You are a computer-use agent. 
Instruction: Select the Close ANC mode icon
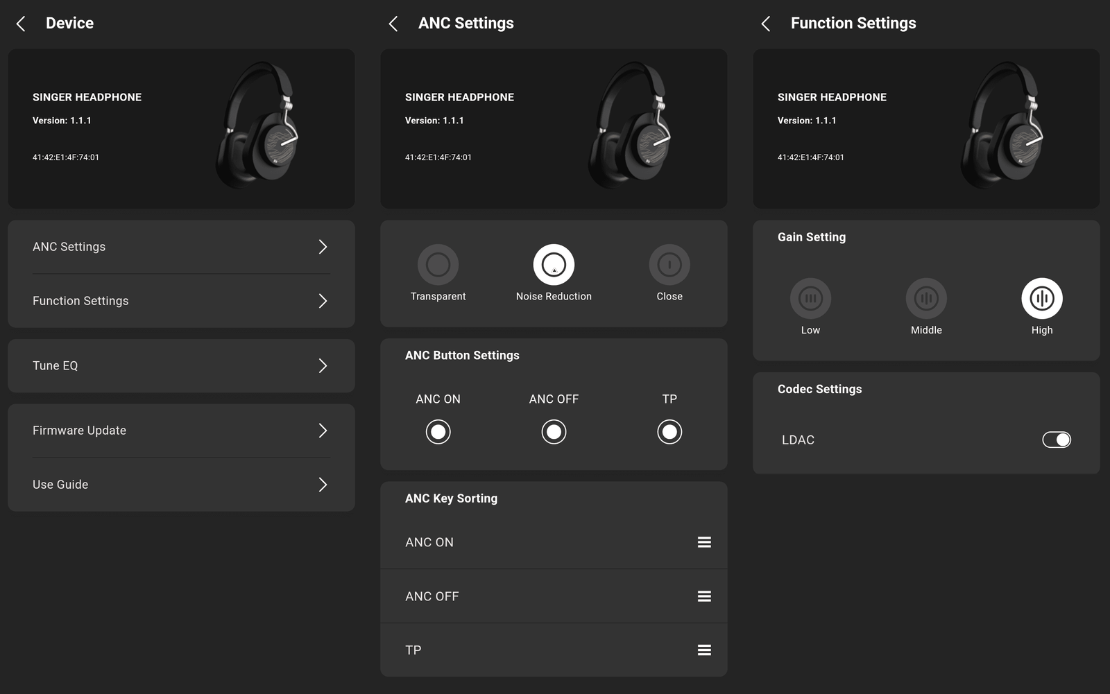[x=669, y=265]
